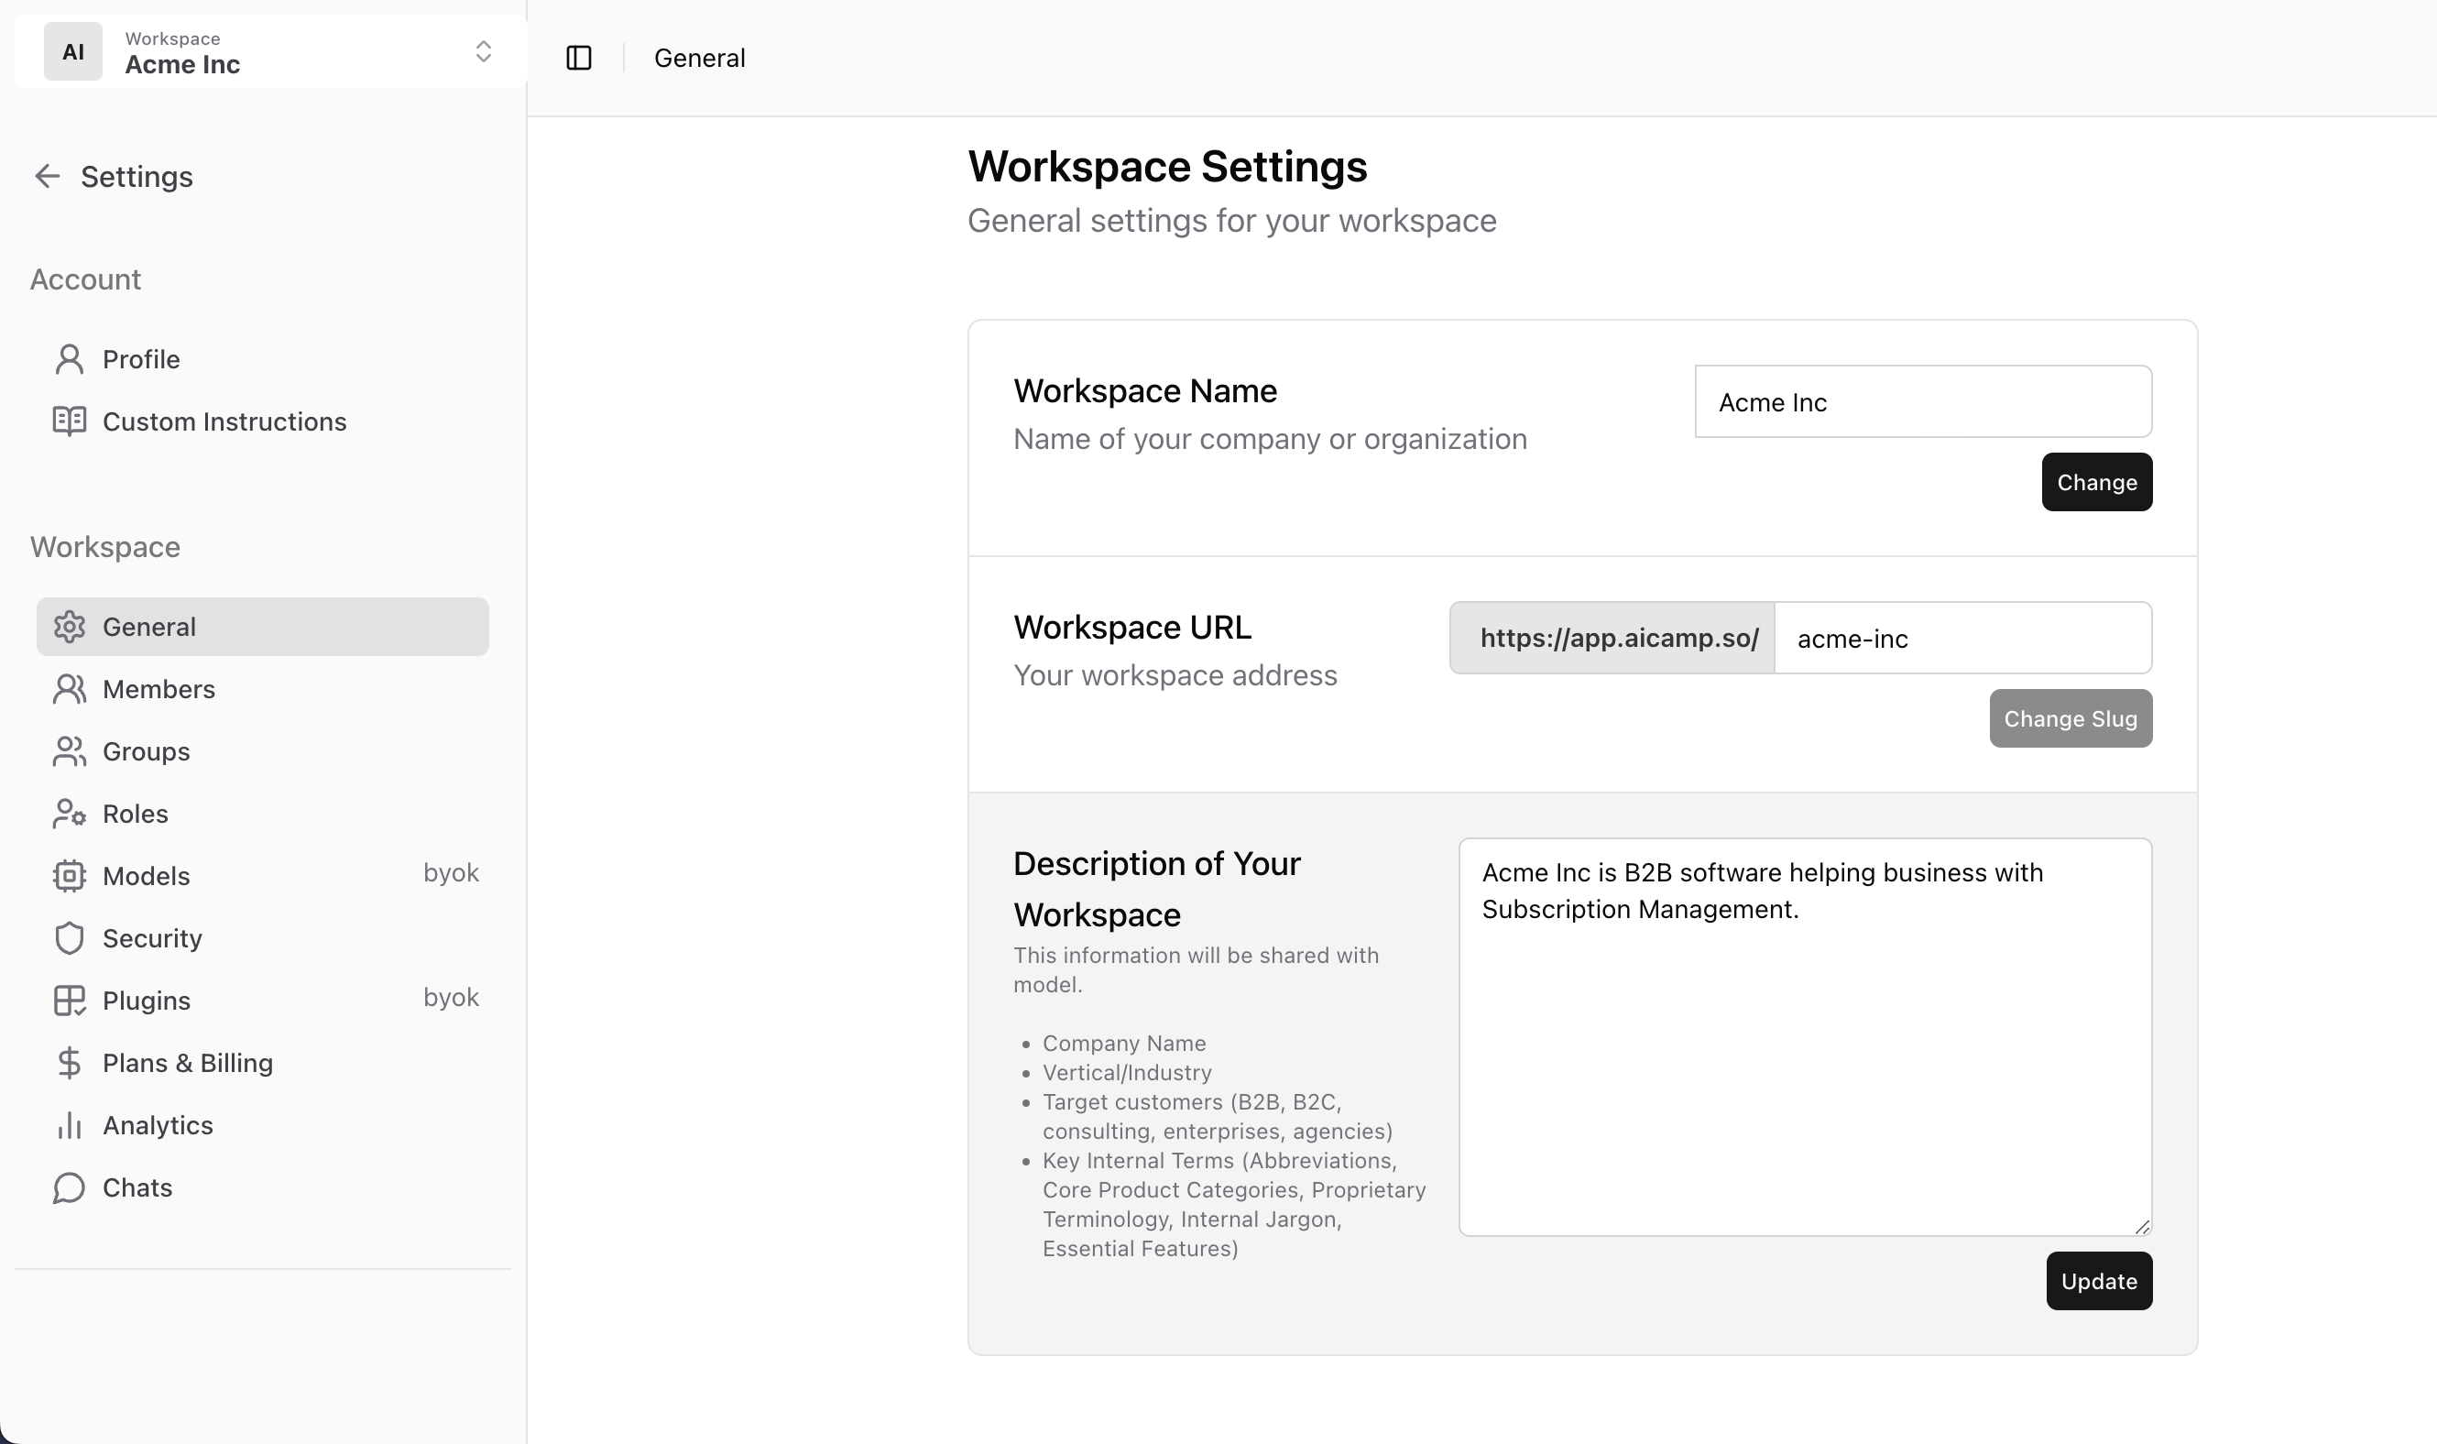Click the Security shield icon

69,938
